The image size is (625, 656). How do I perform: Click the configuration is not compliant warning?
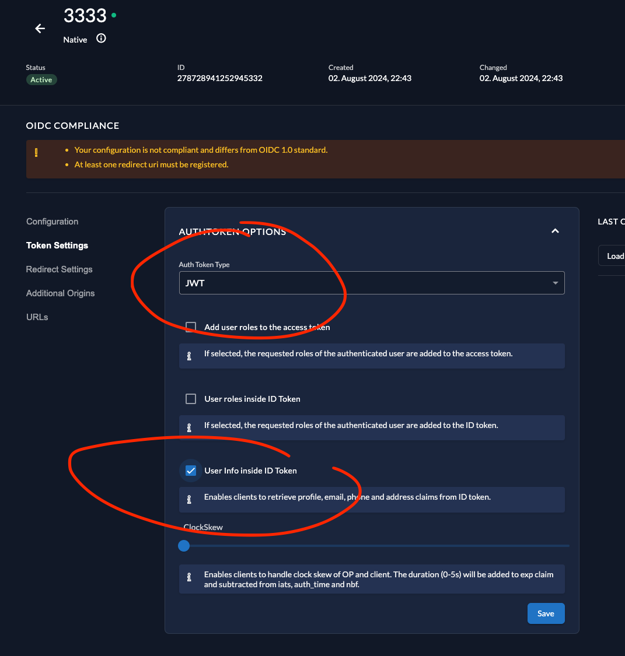(x=201, y=150)
